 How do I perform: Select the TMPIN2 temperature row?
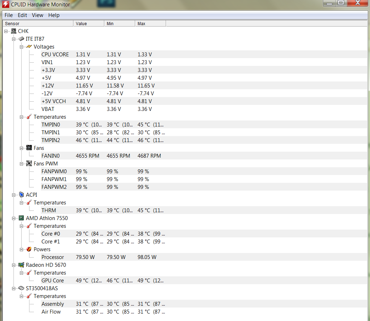click(204, 140)
